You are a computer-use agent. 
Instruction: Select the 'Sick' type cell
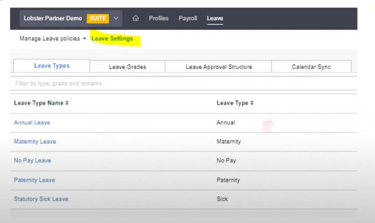222,199
